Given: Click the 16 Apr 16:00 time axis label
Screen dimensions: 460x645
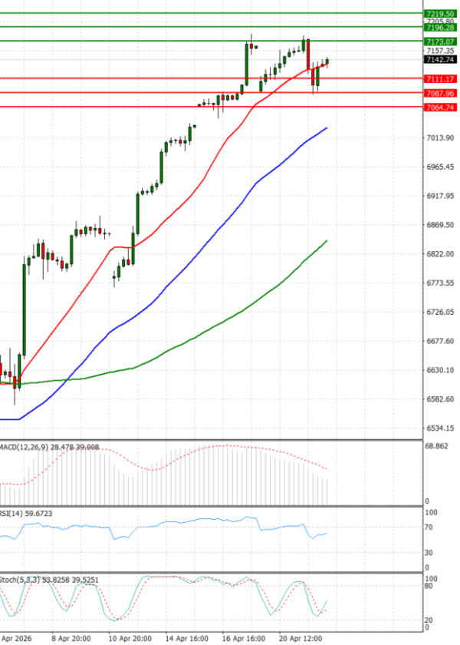Looking at the screenshot, I should point(243,638).
